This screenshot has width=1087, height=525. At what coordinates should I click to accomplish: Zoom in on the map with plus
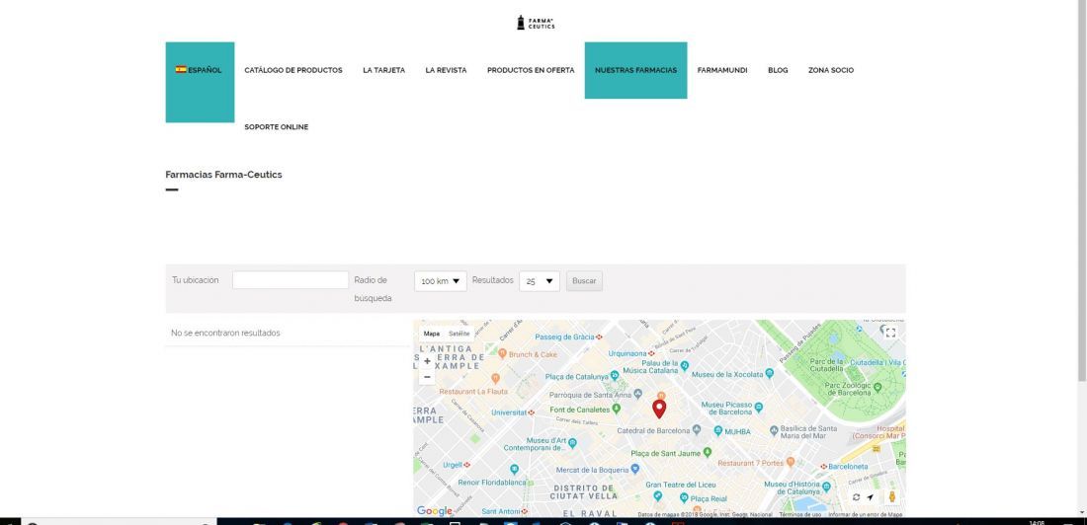(x=427, y=361)
